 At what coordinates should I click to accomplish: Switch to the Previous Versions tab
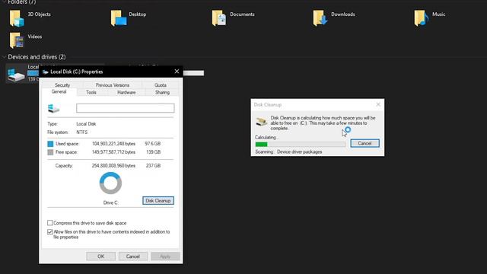[x=113, y=84]
